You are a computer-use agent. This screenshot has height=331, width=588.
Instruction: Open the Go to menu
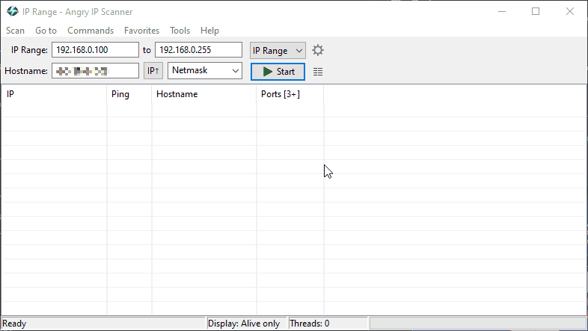pyautogui.click(x=46, y=31)
